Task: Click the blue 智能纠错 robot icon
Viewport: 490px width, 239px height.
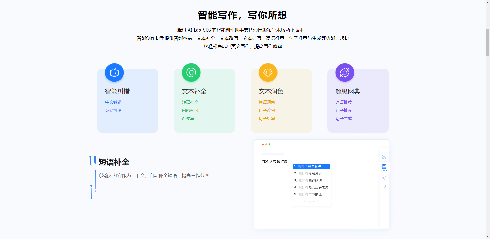Action: 114,73
